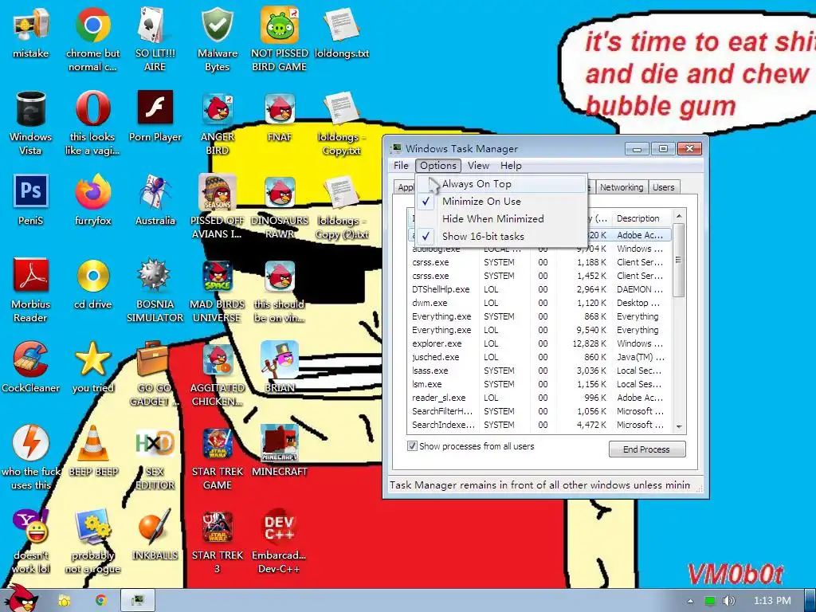Viewport: 816px width, 612px height.
Task: Select the lsm.exe process row
Action: pyautogui.click(x=539, y=384)
